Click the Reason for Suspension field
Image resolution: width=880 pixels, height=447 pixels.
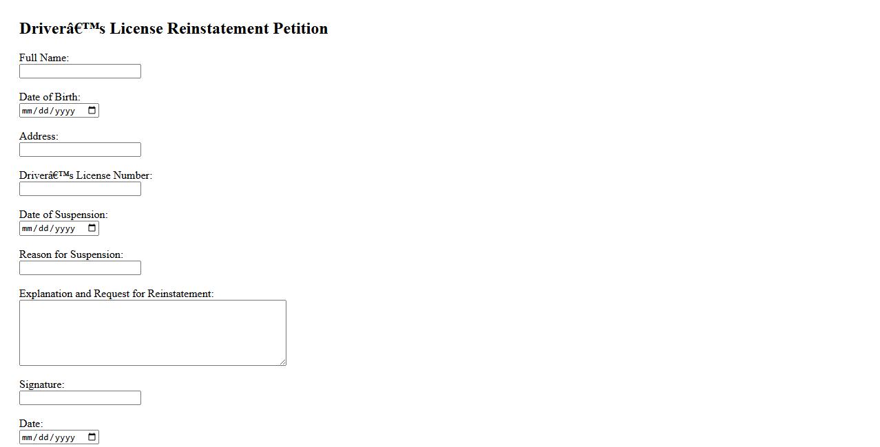coord(80,268)
